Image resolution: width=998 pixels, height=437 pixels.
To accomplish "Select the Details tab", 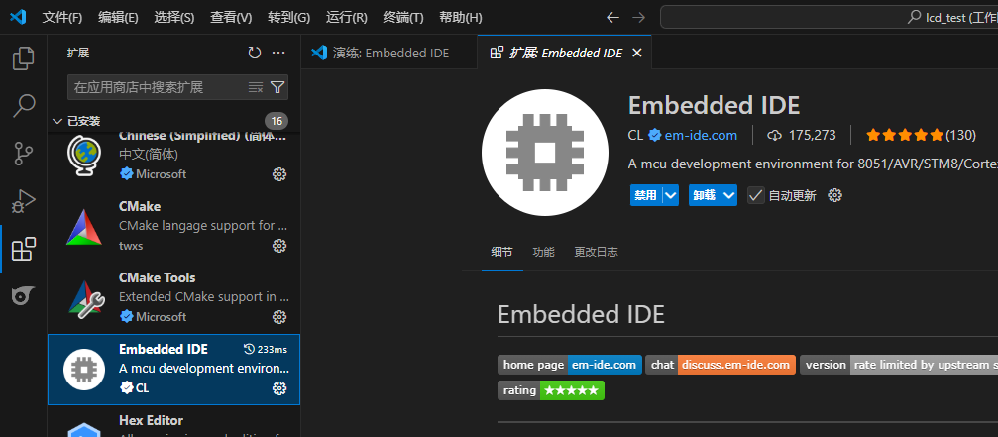I will [501, 252].
